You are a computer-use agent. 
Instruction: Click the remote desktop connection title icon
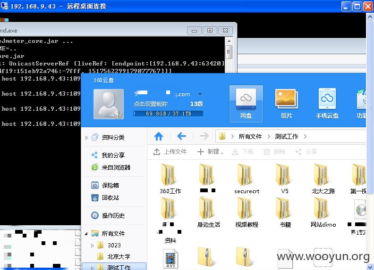4,6
